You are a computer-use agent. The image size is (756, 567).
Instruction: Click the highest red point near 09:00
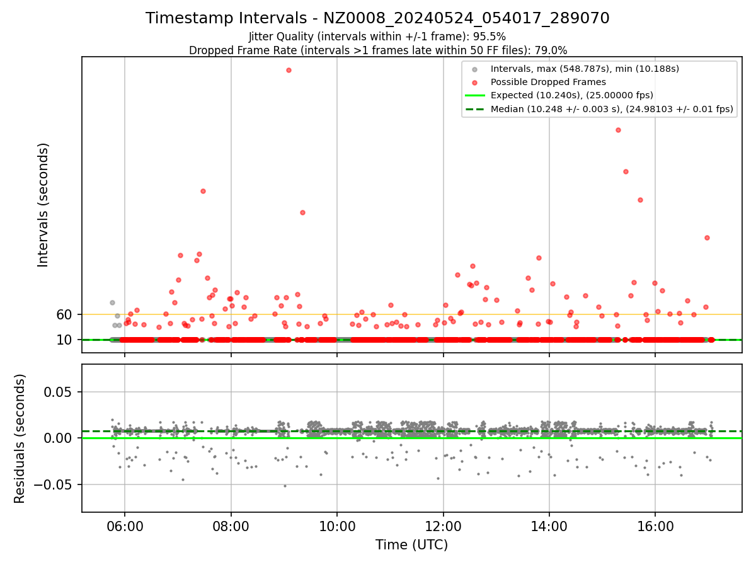coord(289,70)
